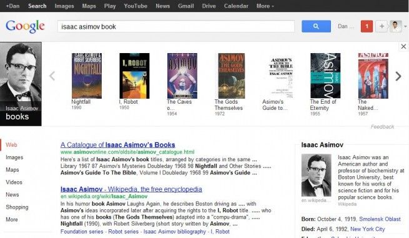Open Gmail in top navigation bar
The height and width of the screenshot is (238, 409).
pyautogui.click(x=185, y=6)
